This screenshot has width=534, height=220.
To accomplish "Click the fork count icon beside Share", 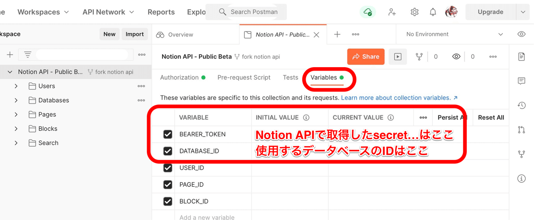I will click(418, 56).
